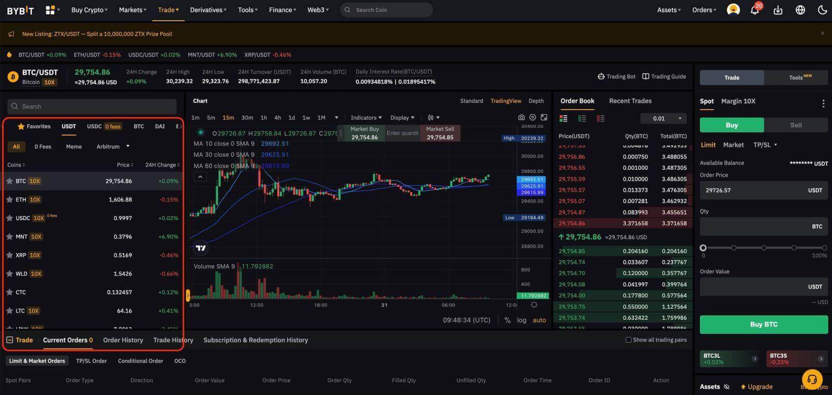The image size is (832, 395).
Task: Favorite the XRP coin star
Action: coord(9,255)
